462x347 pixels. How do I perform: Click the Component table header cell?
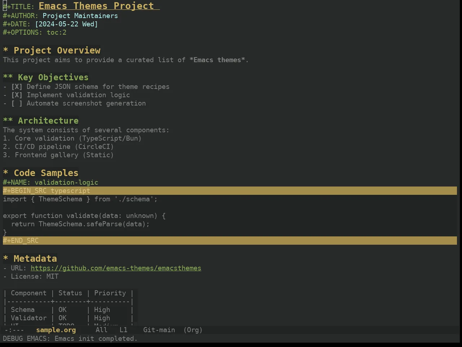click(29, 293)
